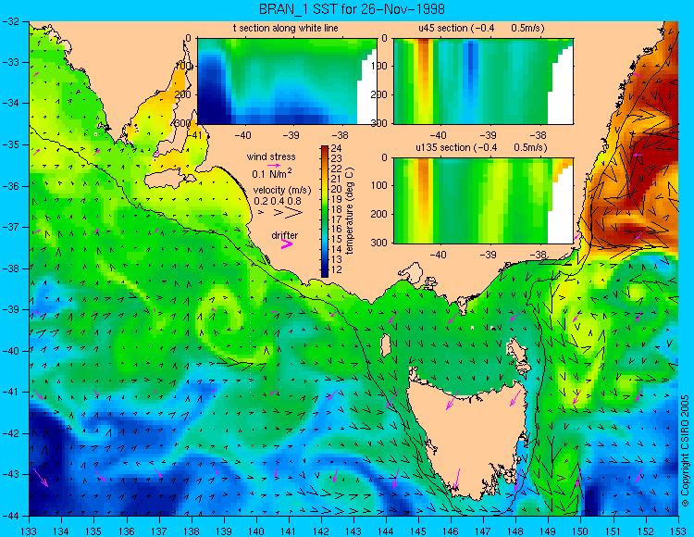
Task: Click longitude axis label 153
Action: coord(678,531)
